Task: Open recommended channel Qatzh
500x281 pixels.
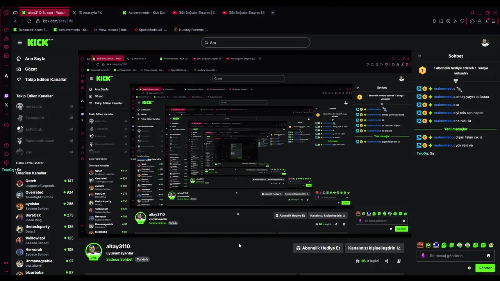Action: [x=45, y=183]
